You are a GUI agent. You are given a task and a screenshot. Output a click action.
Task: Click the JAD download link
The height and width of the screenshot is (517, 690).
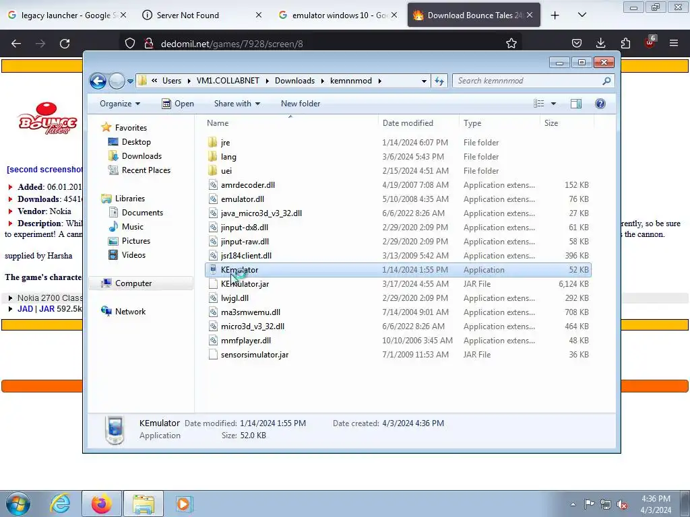(x=25, y=309)
